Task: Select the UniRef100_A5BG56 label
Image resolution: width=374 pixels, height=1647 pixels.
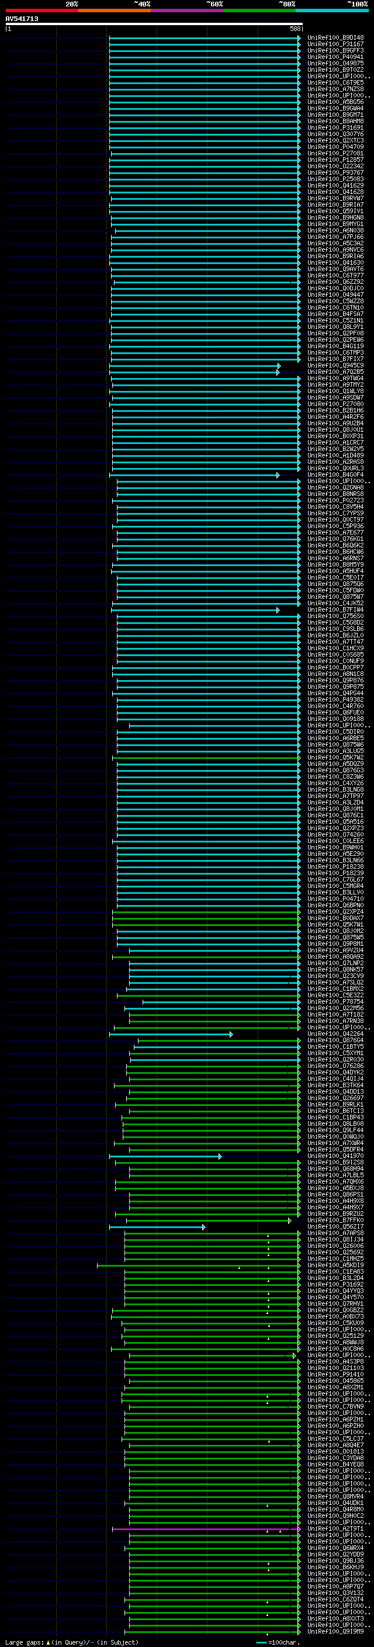Action: pos(335,102)
